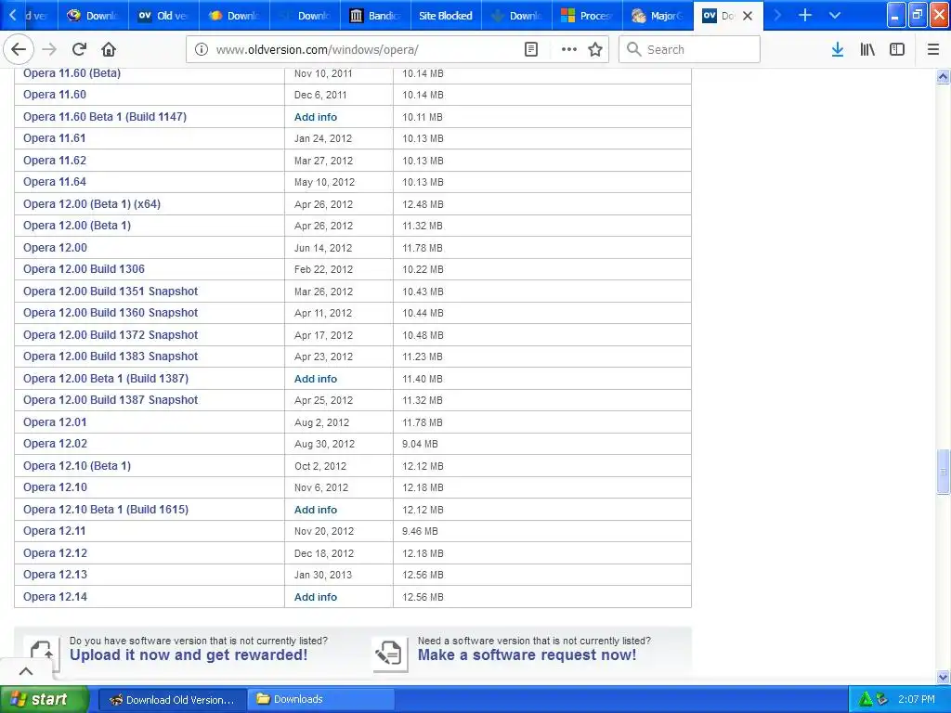
Task: Click the scrollbar down arrow
Action: (943, 677)
